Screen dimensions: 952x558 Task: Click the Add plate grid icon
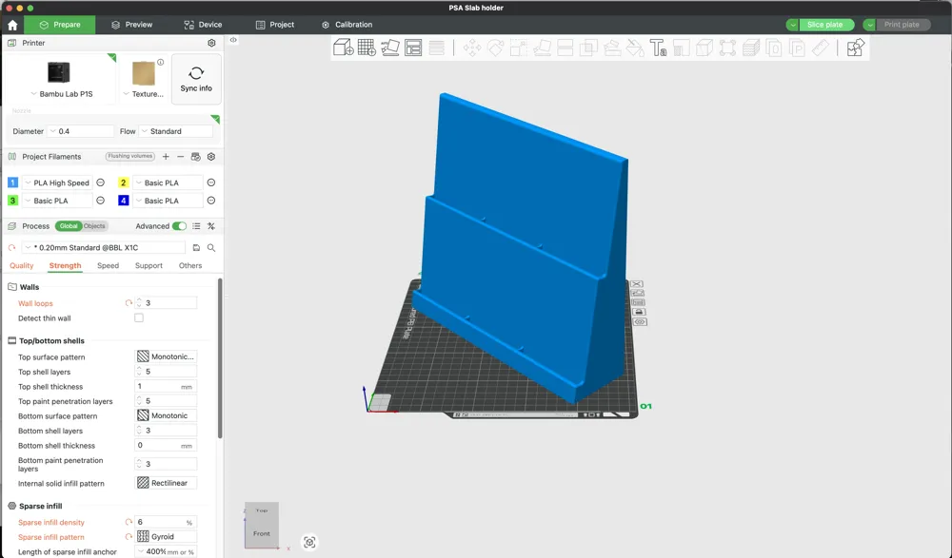(367, 48)
